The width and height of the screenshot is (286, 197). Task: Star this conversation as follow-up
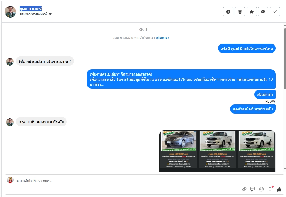[251, 12]
